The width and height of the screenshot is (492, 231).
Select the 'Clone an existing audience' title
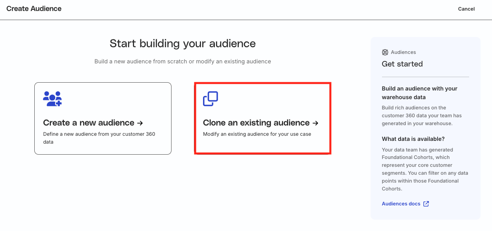pos(256,123)
